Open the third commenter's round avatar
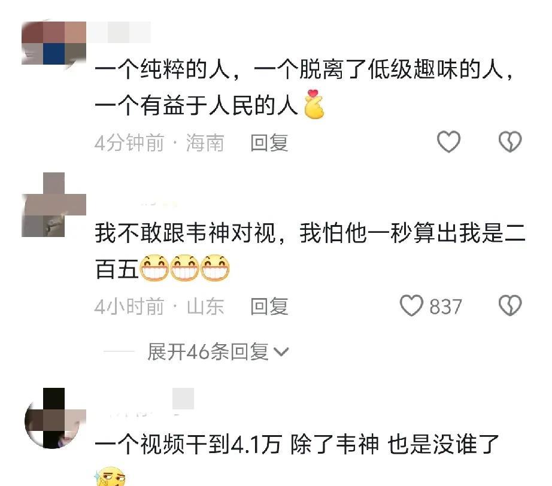This screenshot has height=486, width=552. click(x=54, y=418)
